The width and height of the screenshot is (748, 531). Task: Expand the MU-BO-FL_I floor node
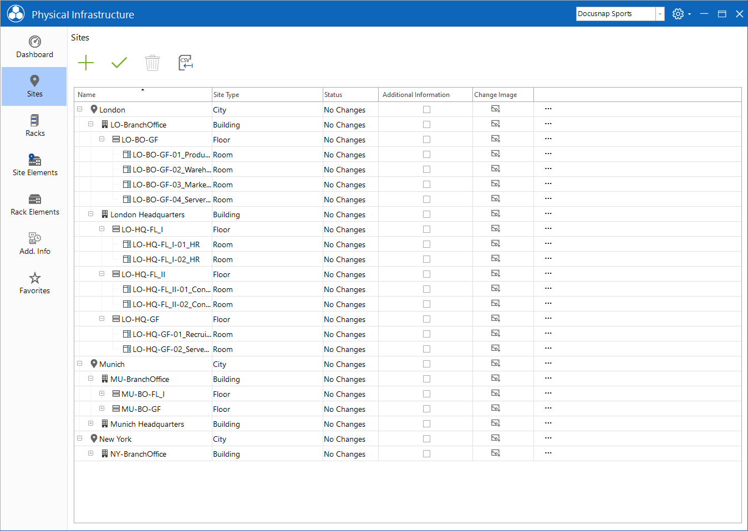point(102,394)
